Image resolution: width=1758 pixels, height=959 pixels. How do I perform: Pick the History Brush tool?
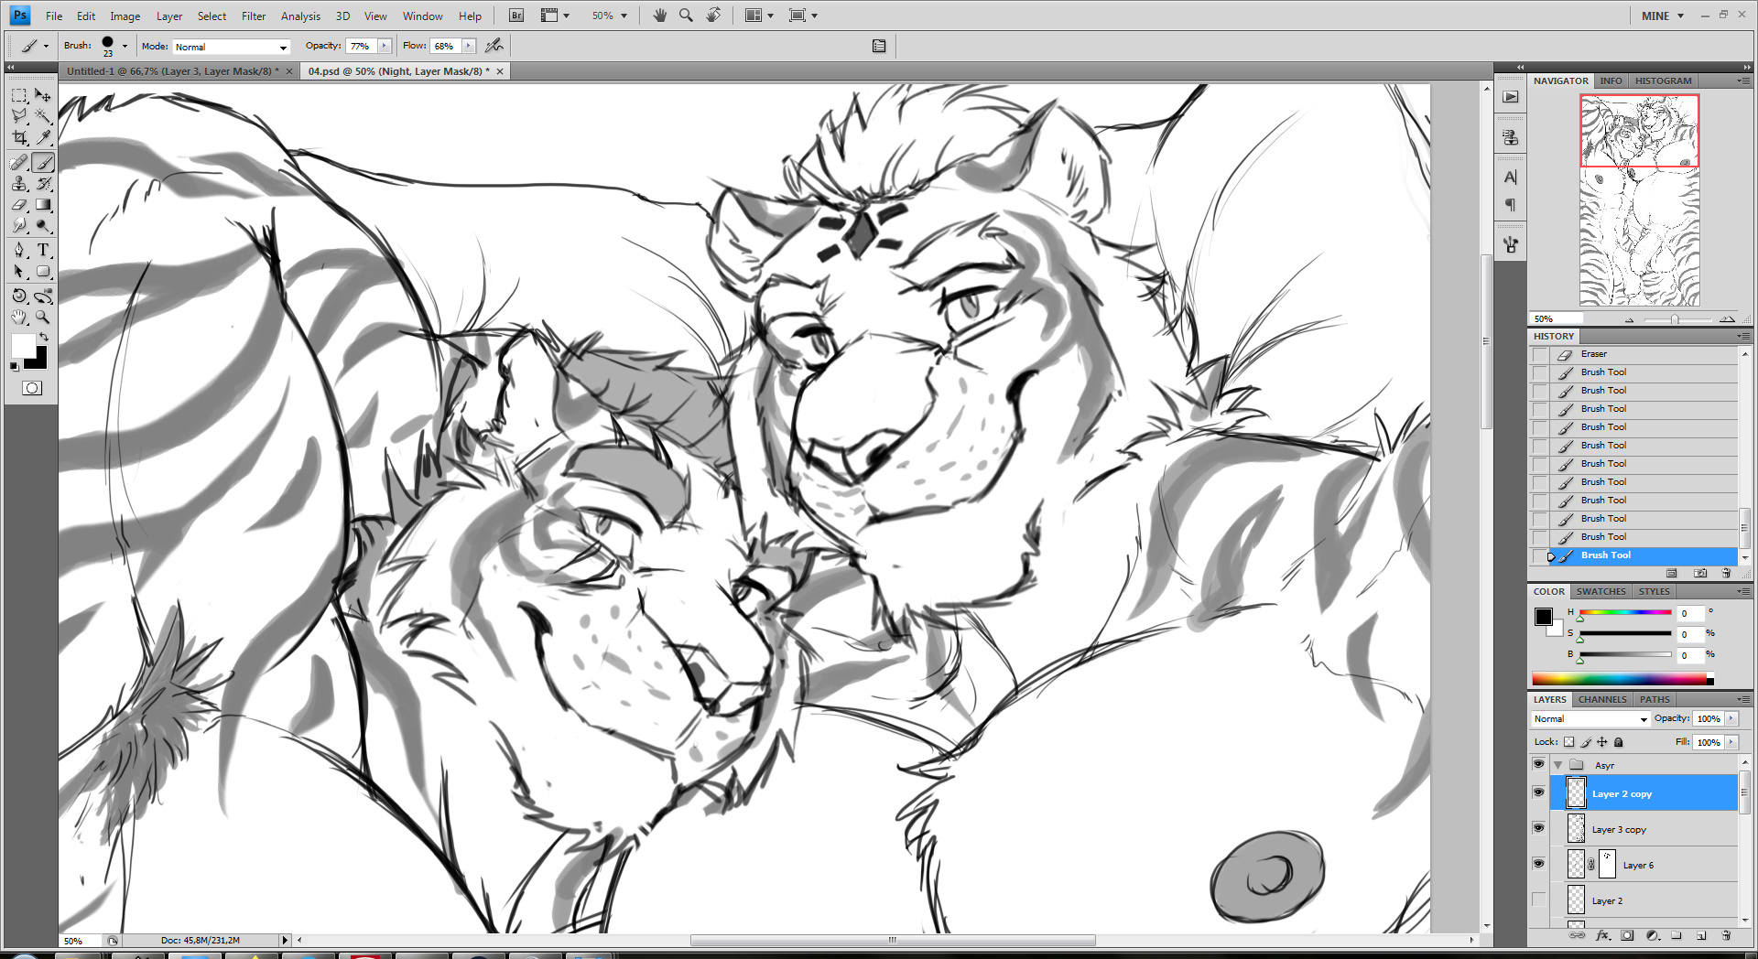click(43, 184)
